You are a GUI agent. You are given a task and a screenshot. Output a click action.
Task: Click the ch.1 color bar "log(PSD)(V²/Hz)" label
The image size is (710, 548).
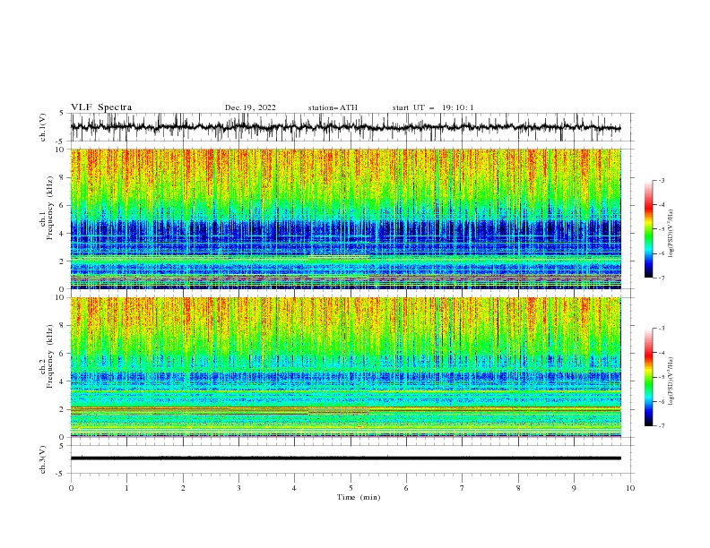[671, 234]
